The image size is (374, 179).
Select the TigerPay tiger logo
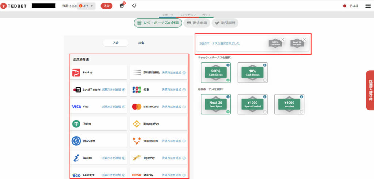(x=137, y=158)
